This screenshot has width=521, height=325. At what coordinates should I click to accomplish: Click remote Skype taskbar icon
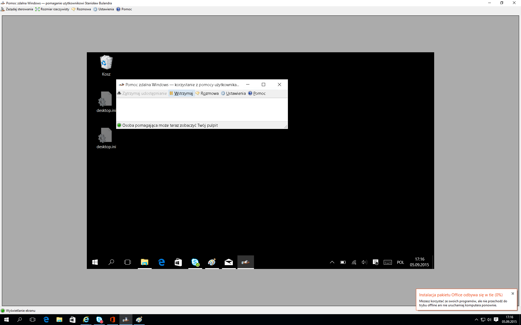coord(195,262)
